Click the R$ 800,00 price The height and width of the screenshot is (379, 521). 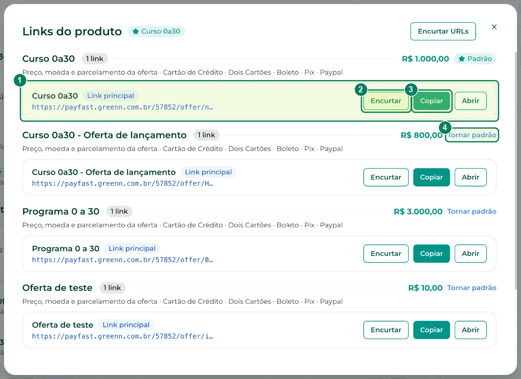[421, 135]
